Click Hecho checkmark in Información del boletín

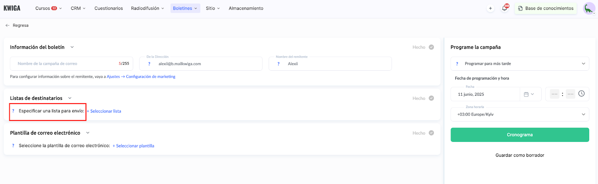coord(431,47)
